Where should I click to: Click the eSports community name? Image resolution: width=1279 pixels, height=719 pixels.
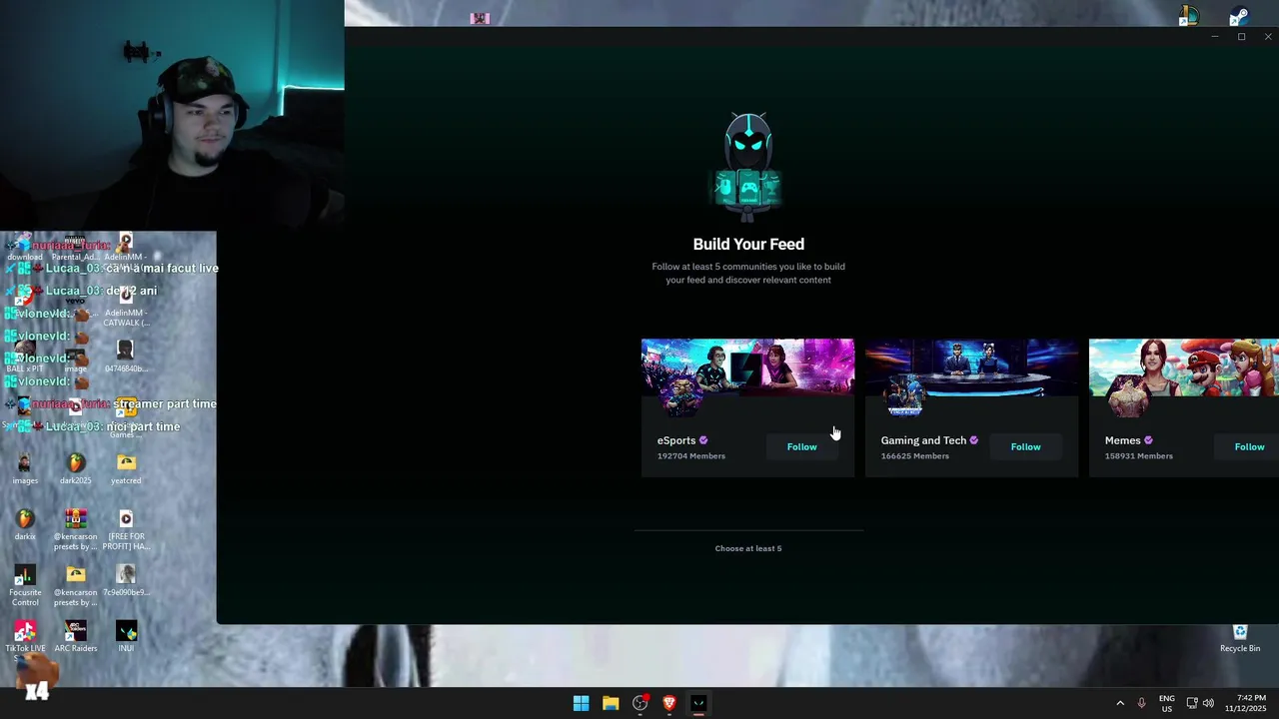coord(676,440)
